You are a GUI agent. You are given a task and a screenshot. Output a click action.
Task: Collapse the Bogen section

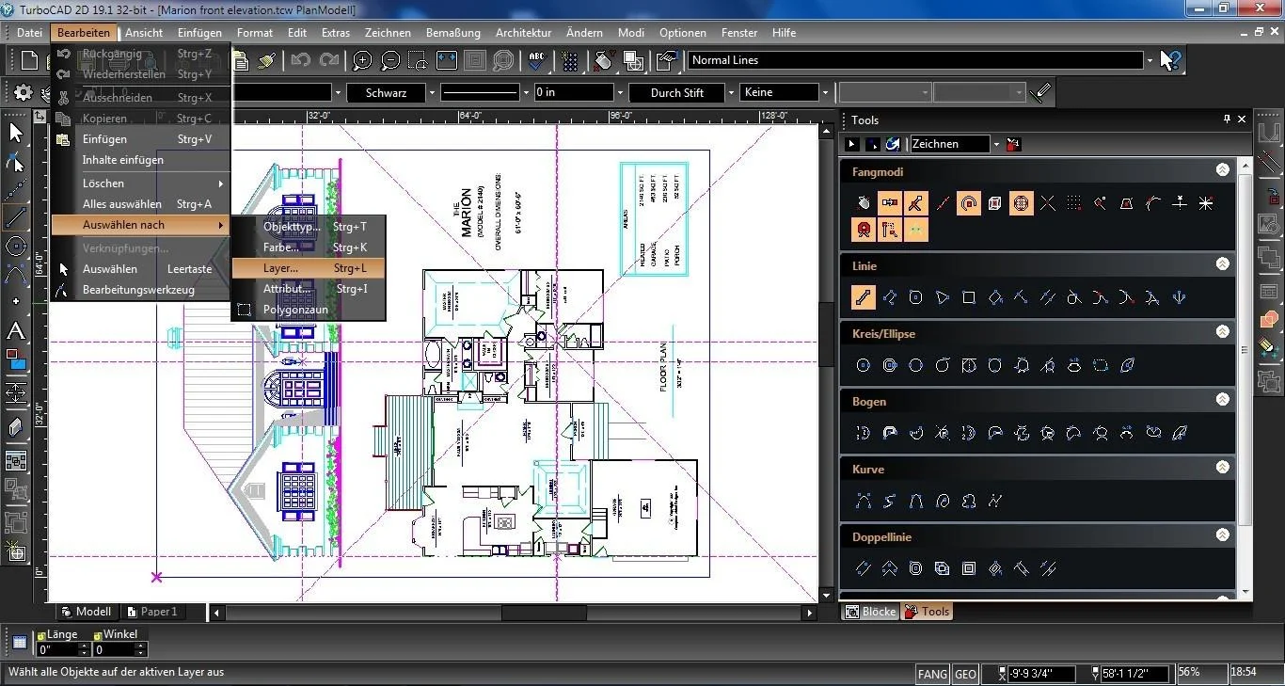pos(1222,401)
